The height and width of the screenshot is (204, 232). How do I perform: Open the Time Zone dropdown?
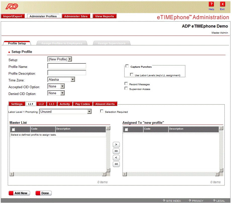61,79
